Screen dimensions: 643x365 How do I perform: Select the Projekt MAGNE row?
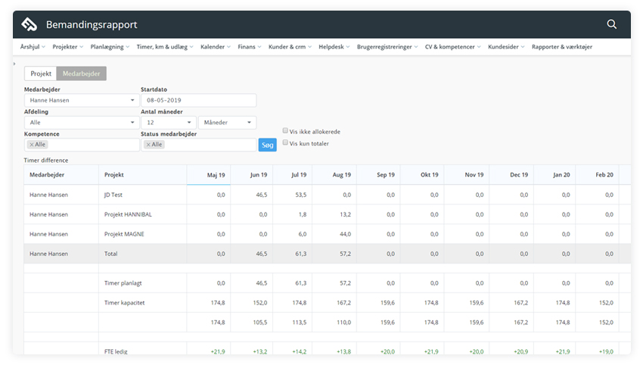328,234
